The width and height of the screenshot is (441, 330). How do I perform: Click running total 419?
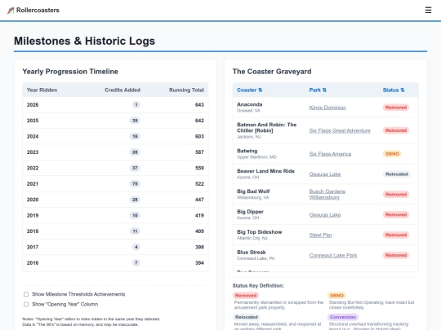(199, 215)
